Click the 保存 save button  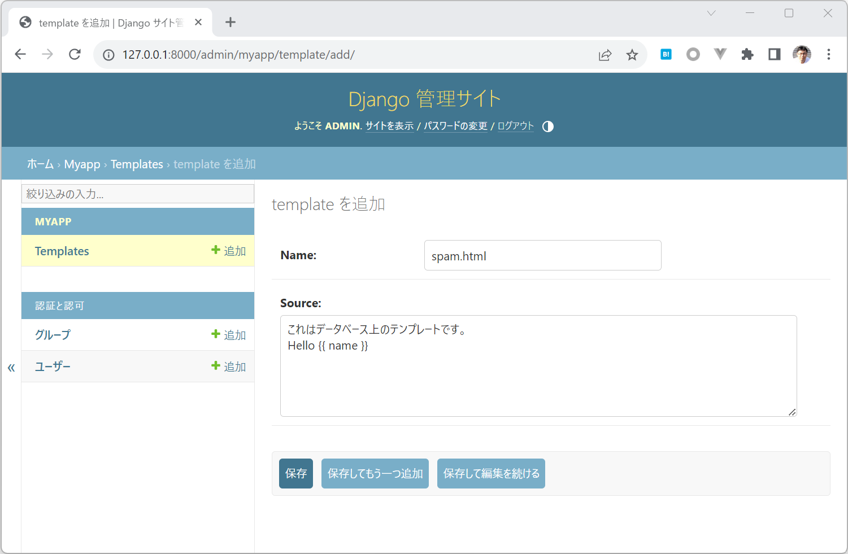click(x=295, y=473)
